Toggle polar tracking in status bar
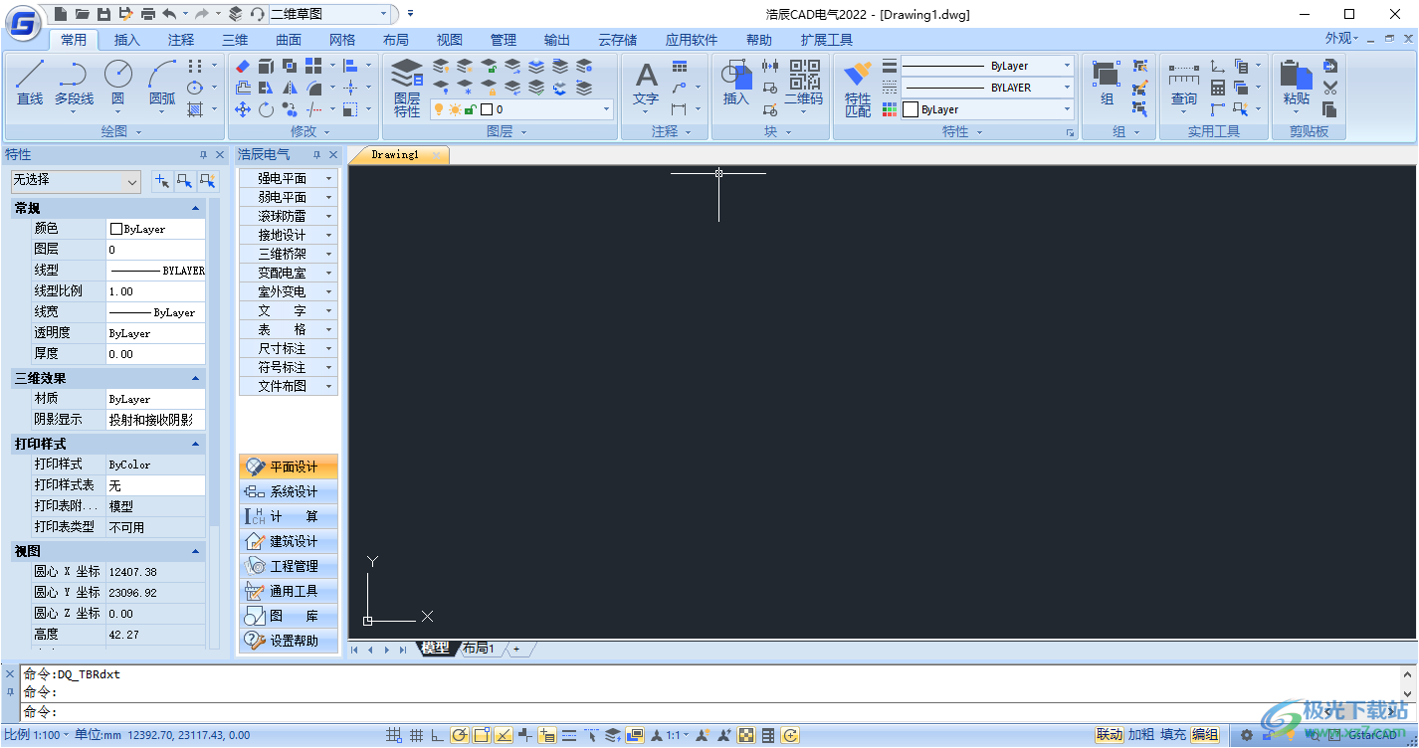Viewport: 1419px width, 748px height. (460, 735)
